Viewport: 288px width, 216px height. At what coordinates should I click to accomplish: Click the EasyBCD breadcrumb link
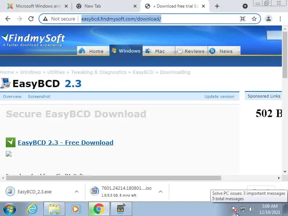pos(143,72)
